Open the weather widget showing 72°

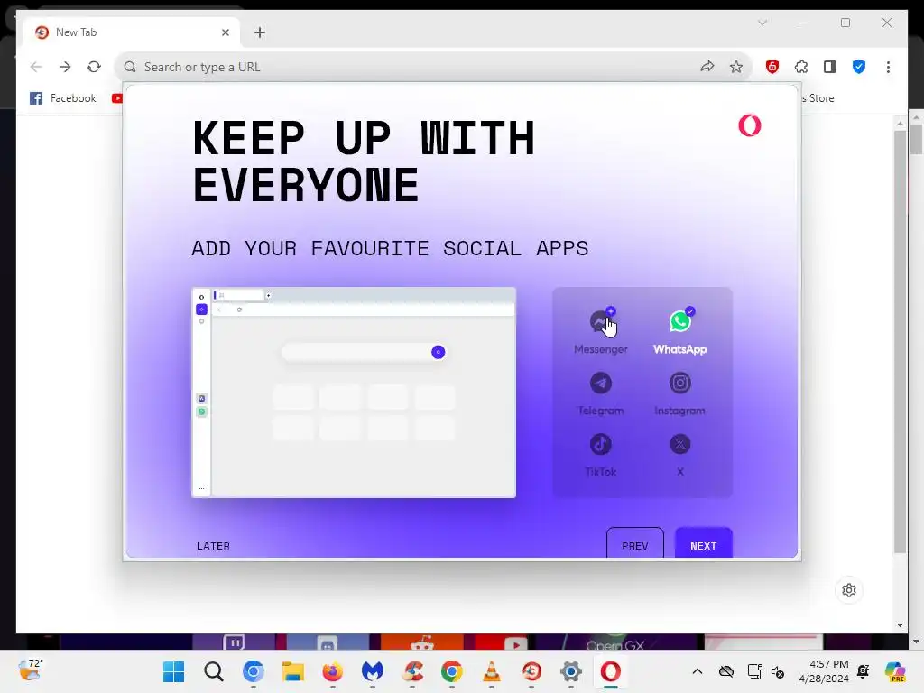click(x=30, y=670)
